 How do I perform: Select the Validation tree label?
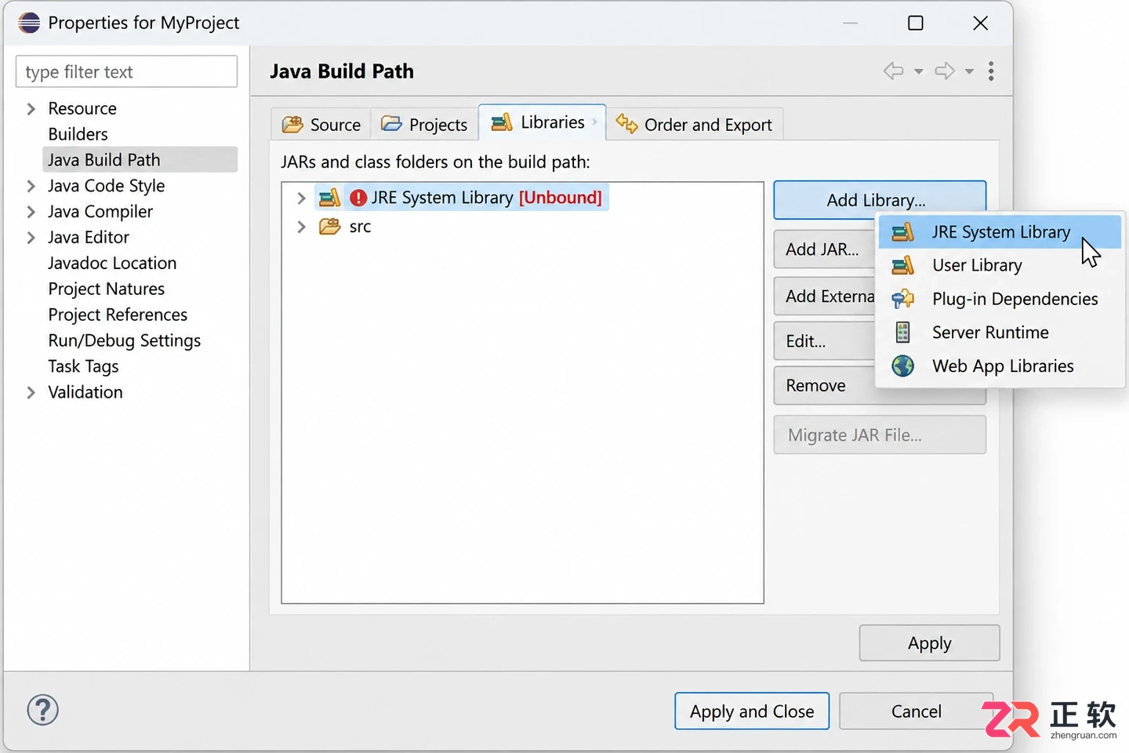pyautogui.click(x=85, y=392)
